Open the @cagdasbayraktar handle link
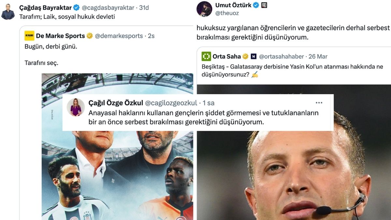 tap(108, 7)
